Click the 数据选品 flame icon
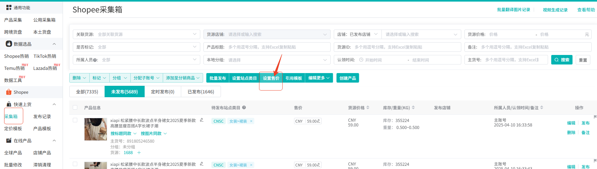Screen dimensions: 597x169 pyautogui.click(x=9, y=44)
